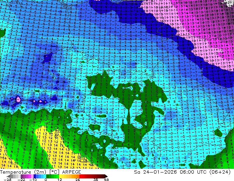Image resolution: width=234 pixels, height=181 pixels.
Task: Click the 'Sa 24-01-2026' date text
Action: (x=155, y=172)
